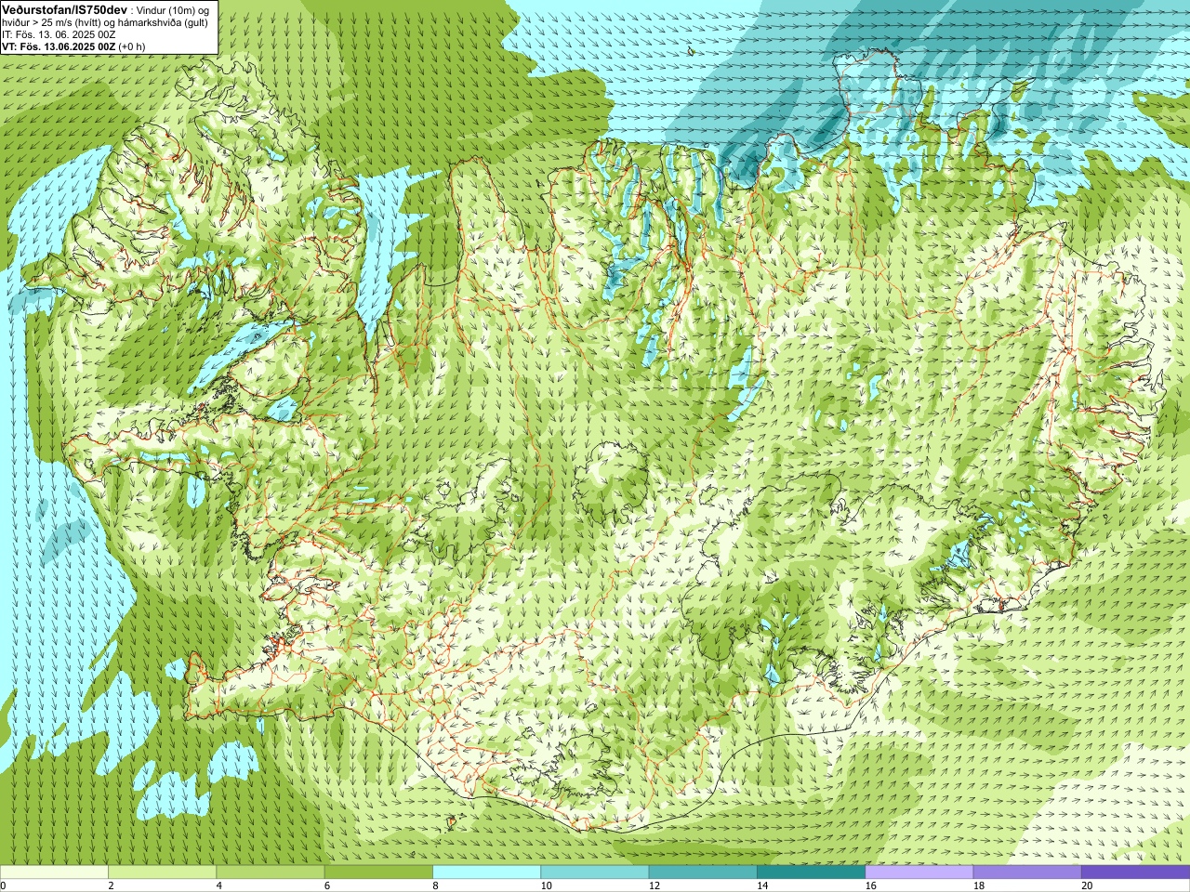Click the 6–8 m/s darker green legend swatch
The image size is (1190, 892).
click(378, 872)
